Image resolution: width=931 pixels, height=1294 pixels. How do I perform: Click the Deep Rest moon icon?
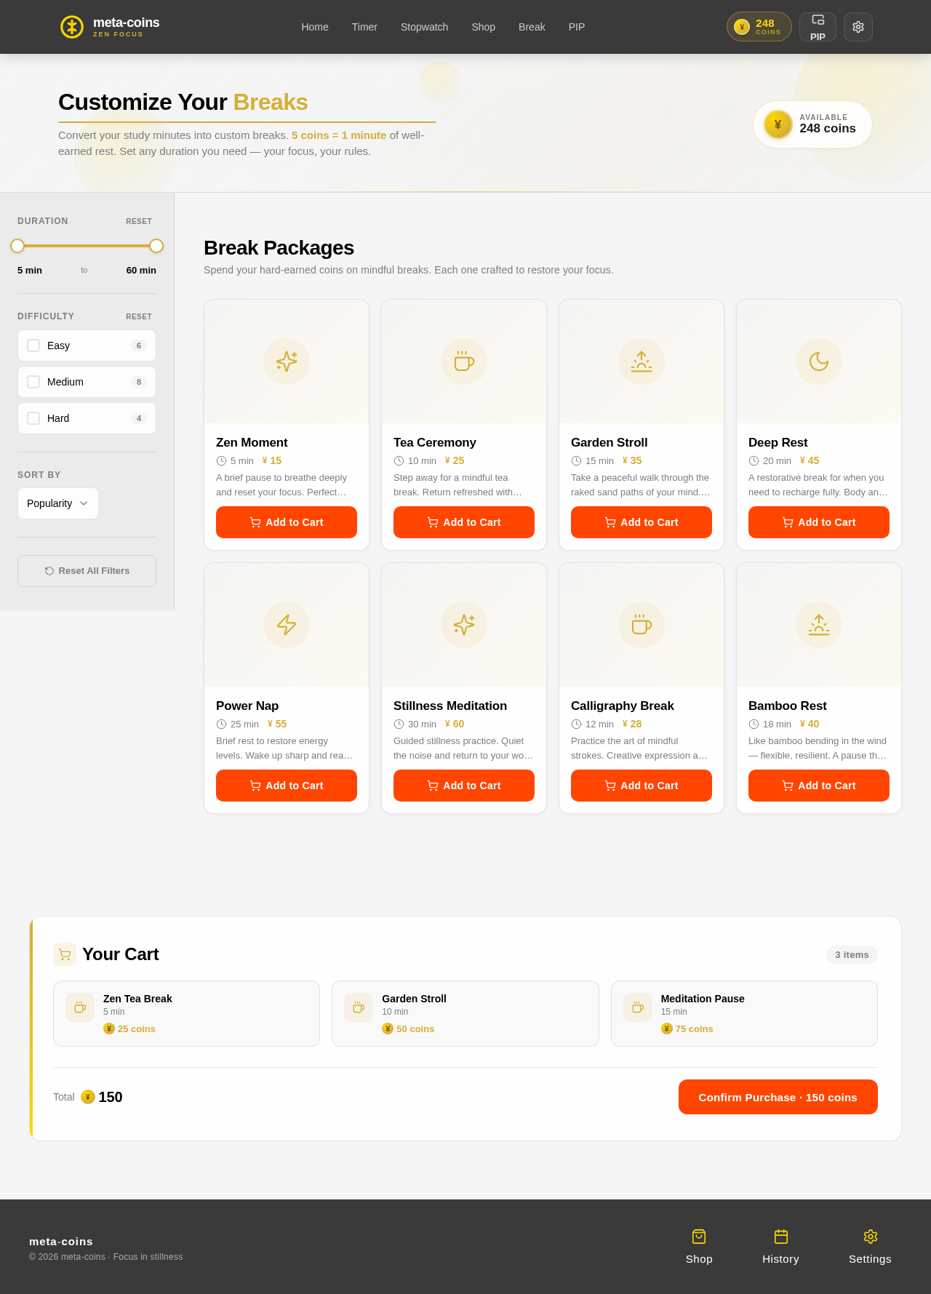coord(819,362)
